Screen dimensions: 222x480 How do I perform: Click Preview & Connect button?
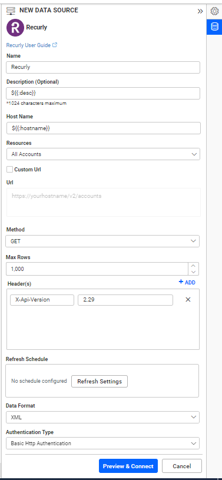[128, 466]
